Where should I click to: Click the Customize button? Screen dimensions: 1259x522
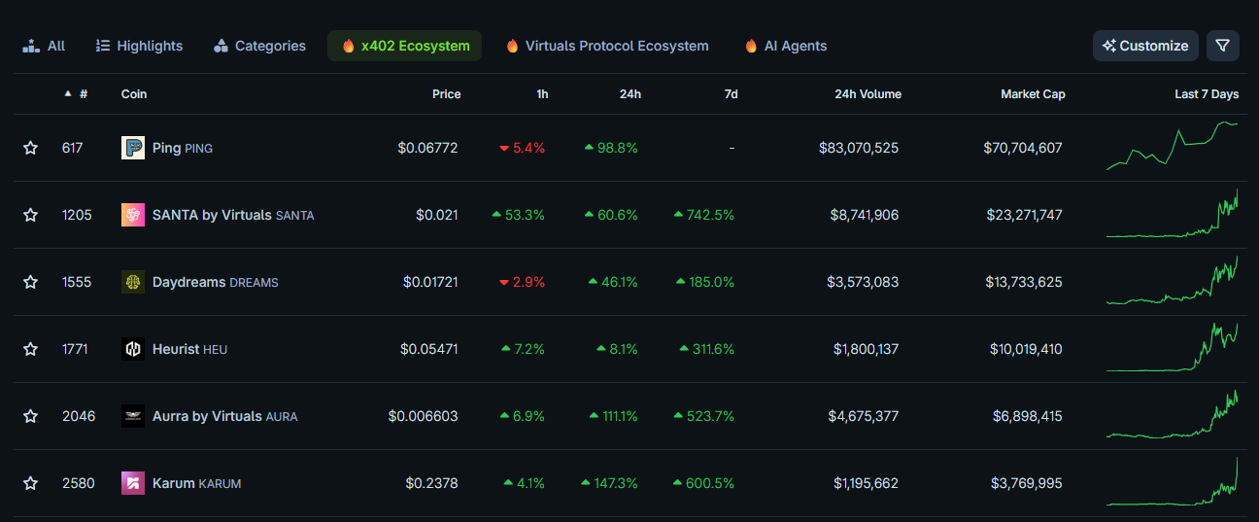click(1145, 46)
